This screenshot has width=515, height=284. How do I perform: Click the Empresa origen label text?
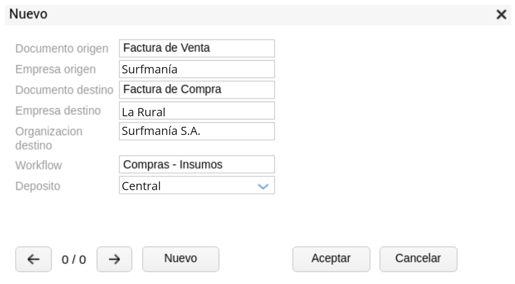56,69
